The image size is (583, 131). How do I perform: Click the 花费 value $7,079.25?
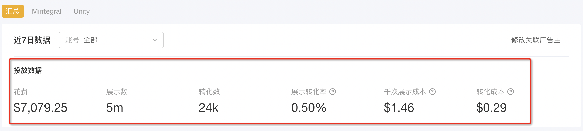(x=40, y=108)
